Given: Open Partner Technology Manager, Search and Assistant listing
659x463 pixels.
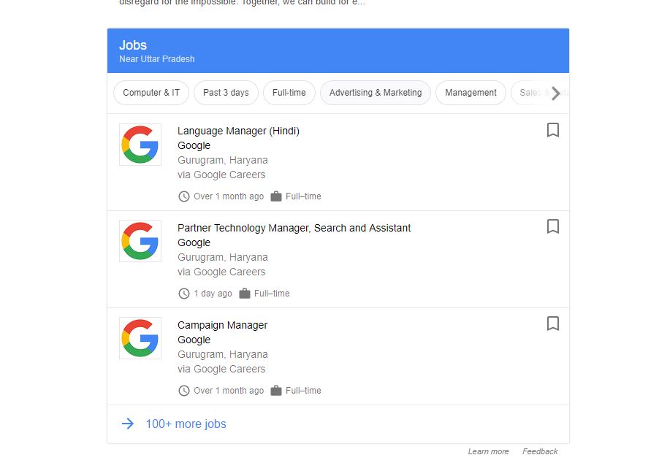Looking at the screenshot, I should pos(294,228).
